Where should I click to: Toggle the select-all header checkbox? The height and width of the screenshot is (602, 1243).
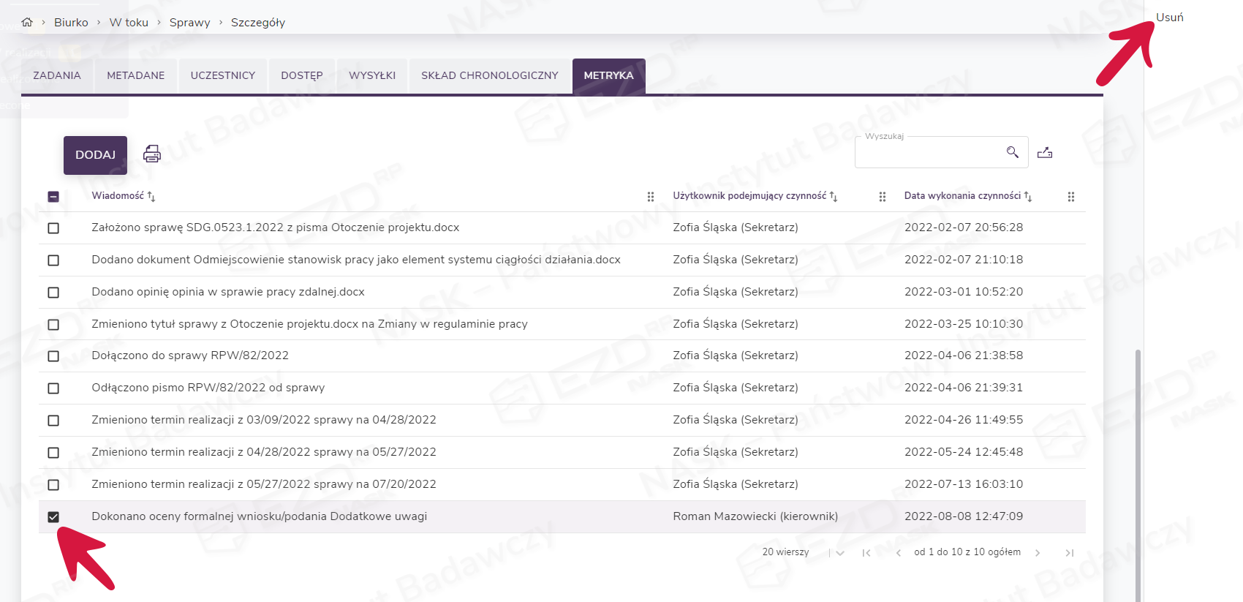click(x=53, y=197)
